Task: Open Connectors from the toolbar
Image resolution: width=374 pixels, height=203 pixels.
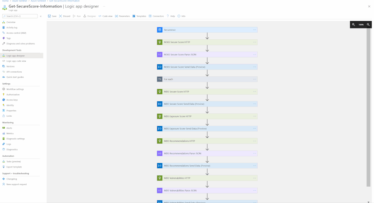Action: point(156,16)
